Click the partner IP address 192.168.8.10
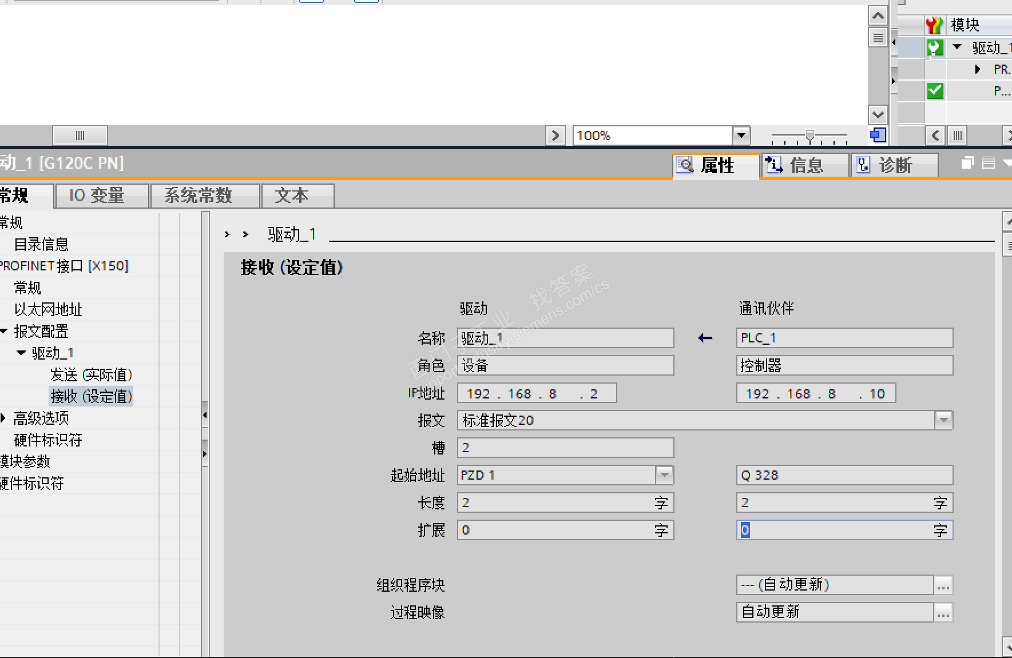1012x658 pixels. pos(816,393)
